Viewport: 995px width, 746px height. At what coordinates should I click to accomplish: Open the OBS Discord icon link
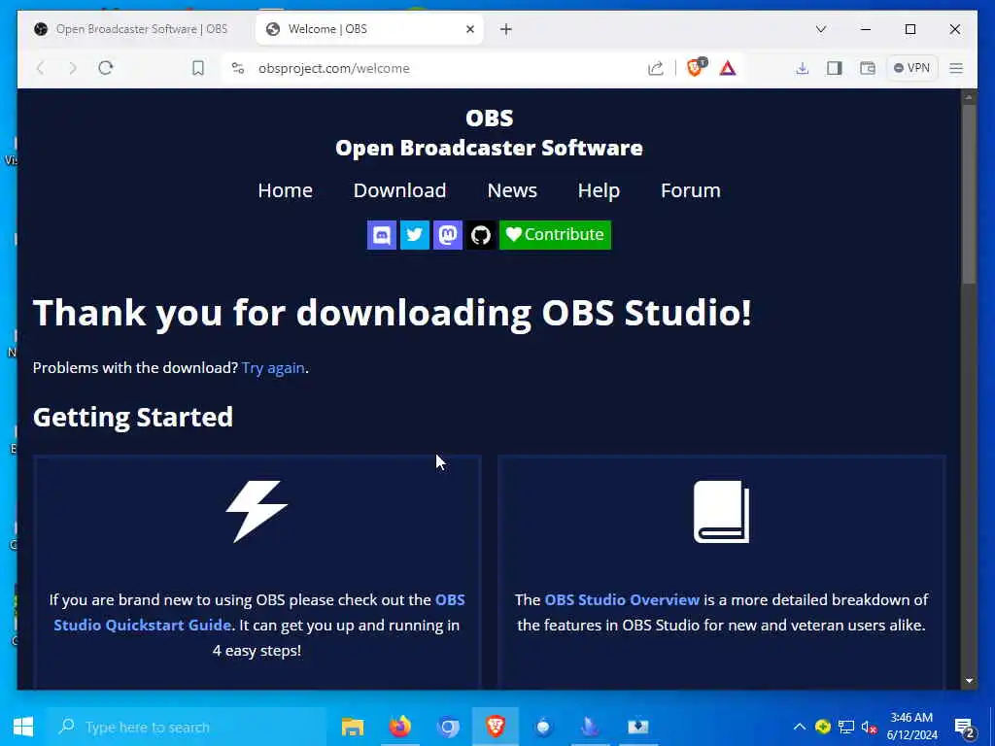[x=381, y=235]
